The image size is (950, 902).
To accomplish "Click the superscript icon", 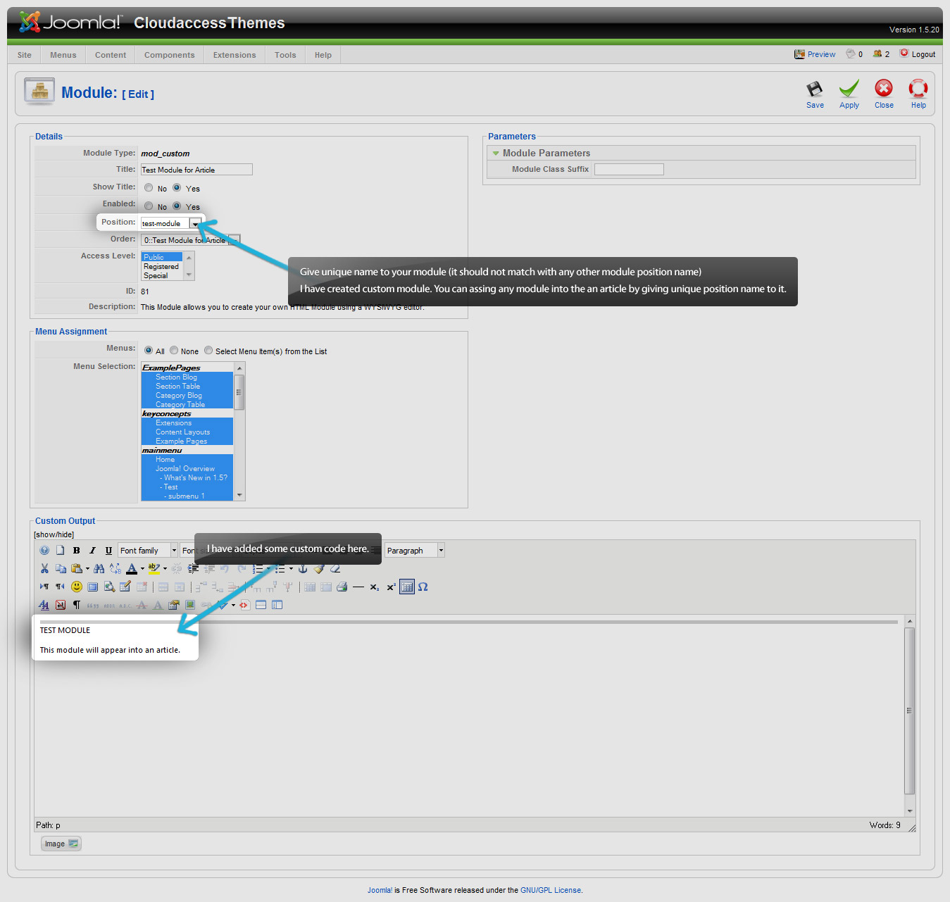I will [391, 587].
